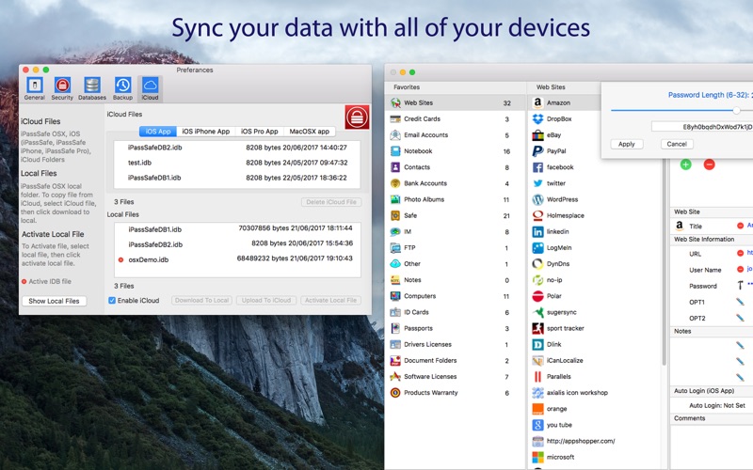753x470 pixels.
Task: Select the Safe category icon
Action: (x=395, y=215)
